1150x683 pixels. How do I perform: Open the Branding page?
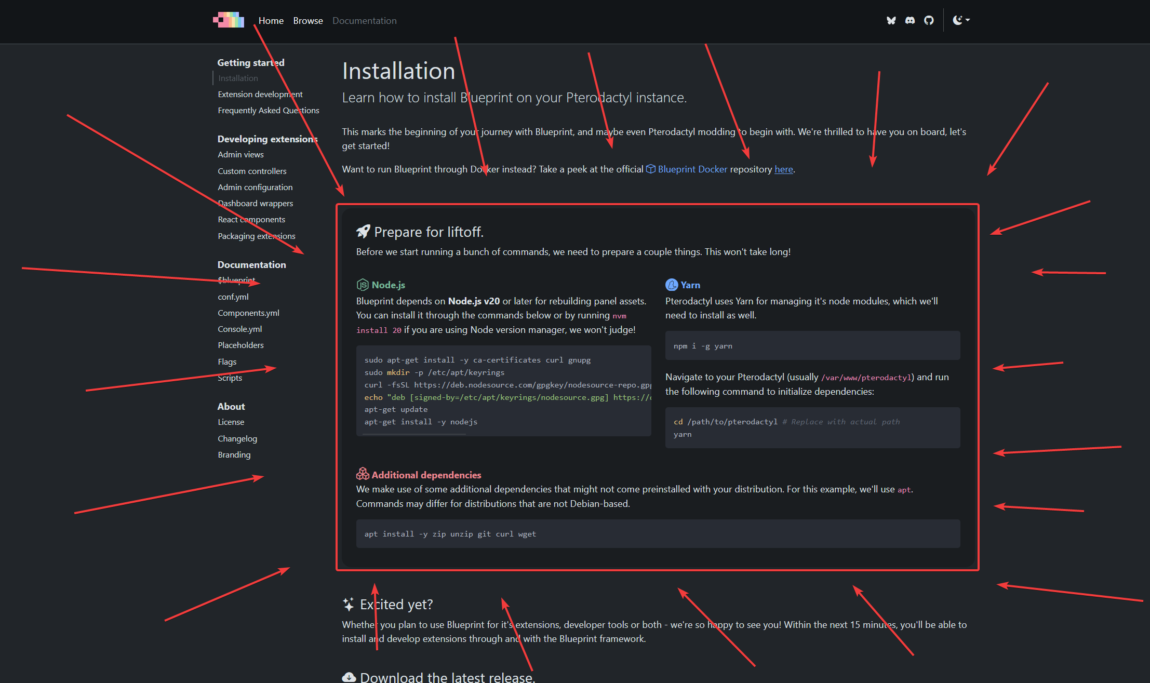234,454
